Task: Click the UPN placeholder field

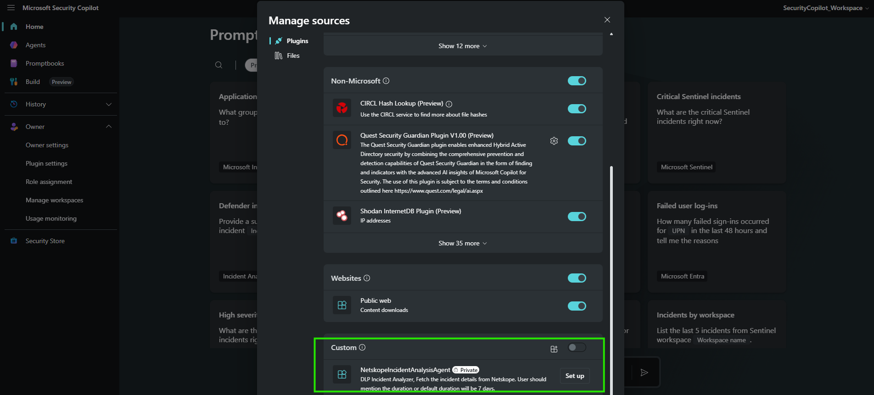Action: (678, 231)
